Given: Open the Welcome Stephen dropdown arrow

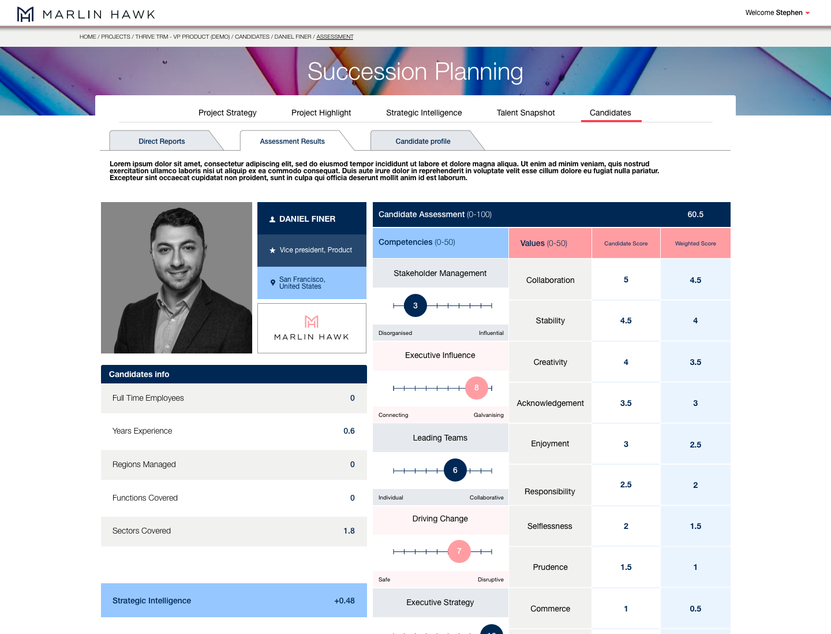Looking at the screenshot, I should click(807, 13).
